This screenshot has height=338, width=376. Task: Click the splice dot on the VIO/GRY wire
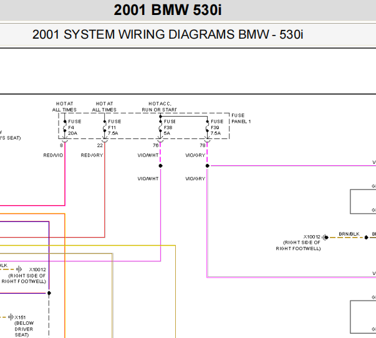point(208,166)
